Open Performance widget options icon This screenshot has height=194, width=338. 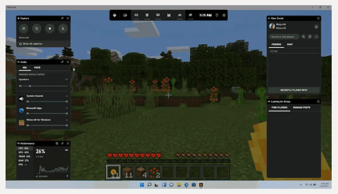tap(57, 143)
